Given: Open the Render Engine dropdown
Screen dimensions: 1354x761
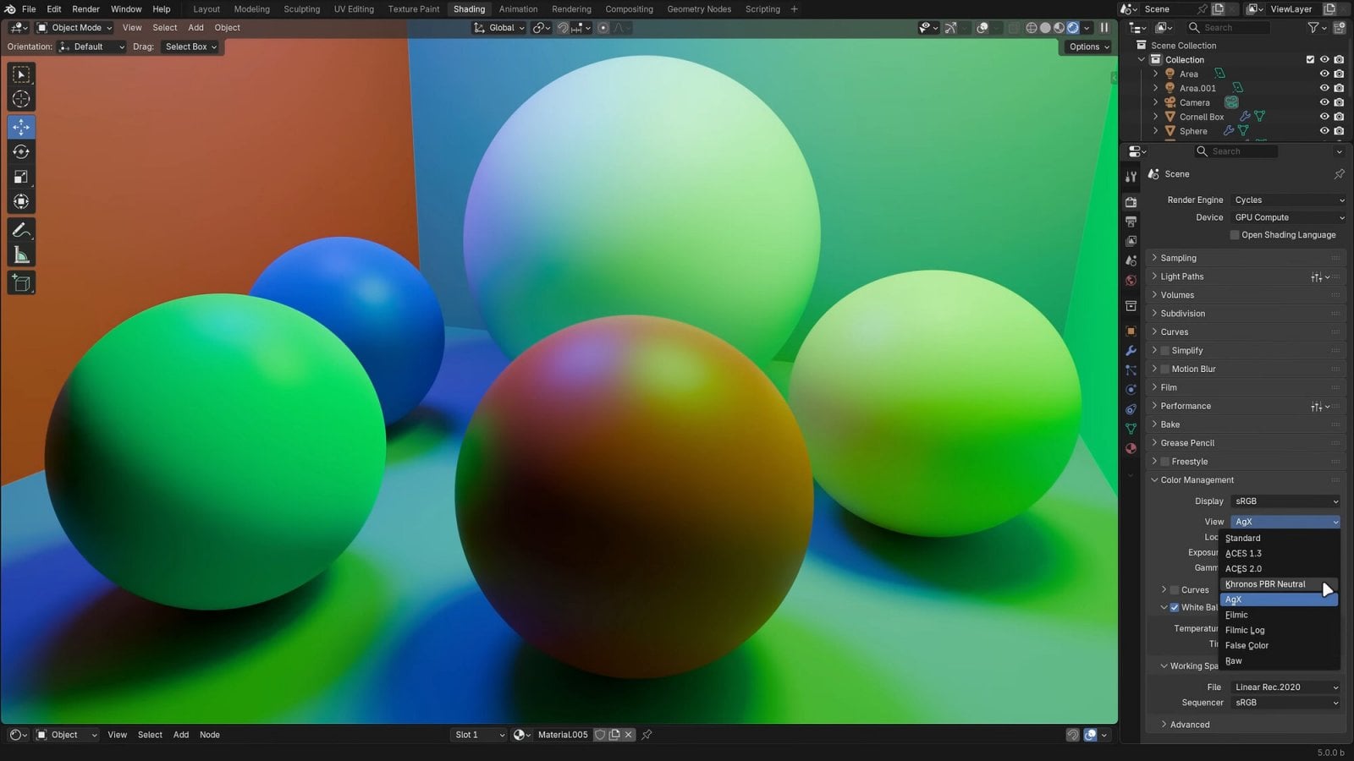Looking at the screenshot, I should [x=1287, y=200].
